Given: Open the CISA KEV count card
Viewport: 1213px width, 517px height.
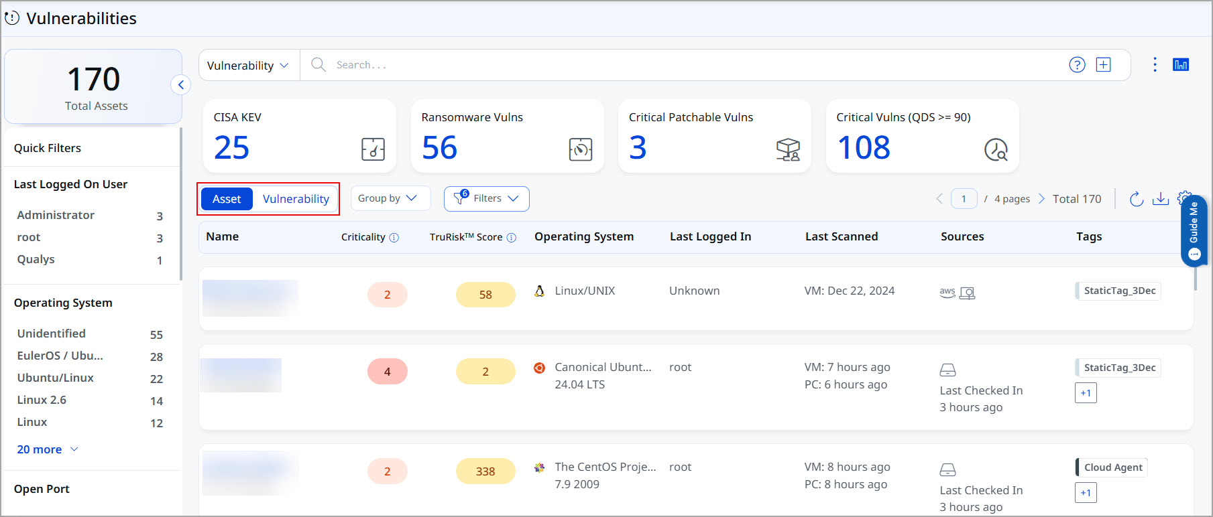Looking at the screenshot, I should (300, 136).
